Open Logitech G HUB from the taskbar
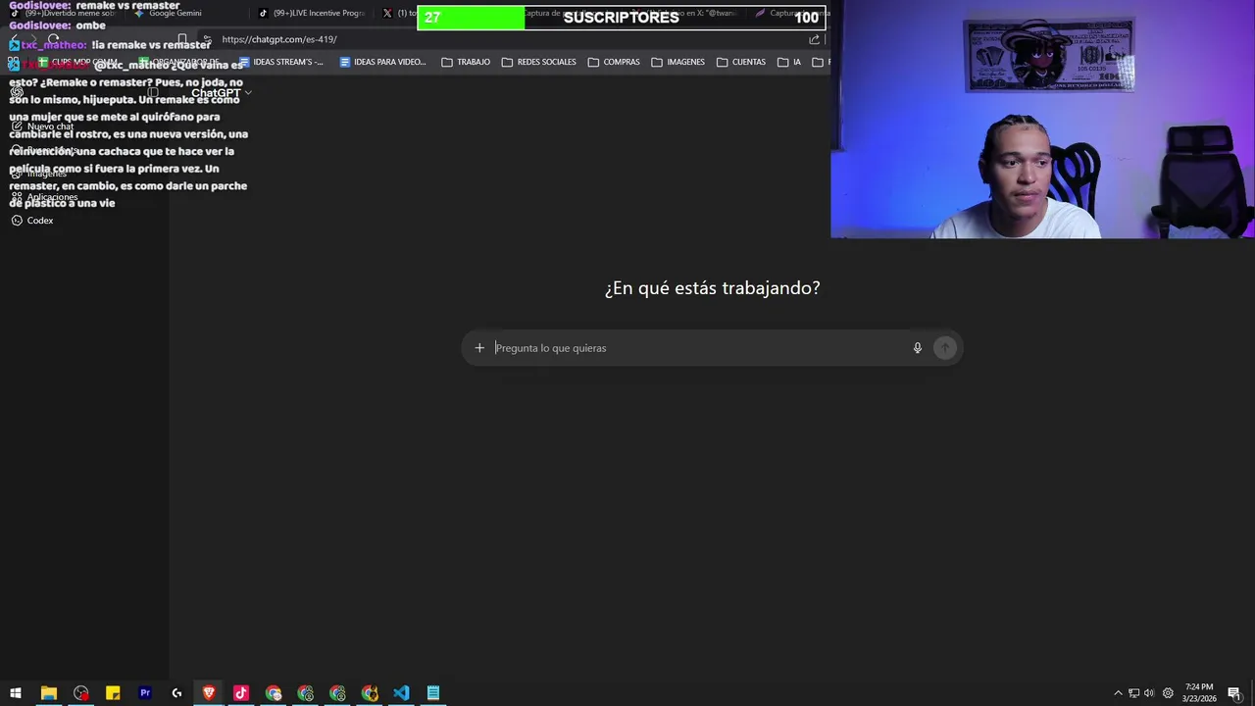This screenshot has width=1255, height=706. point(176,693)
